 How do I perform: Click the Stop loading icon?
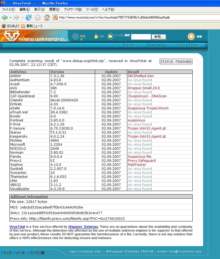[x=38, y=18]
